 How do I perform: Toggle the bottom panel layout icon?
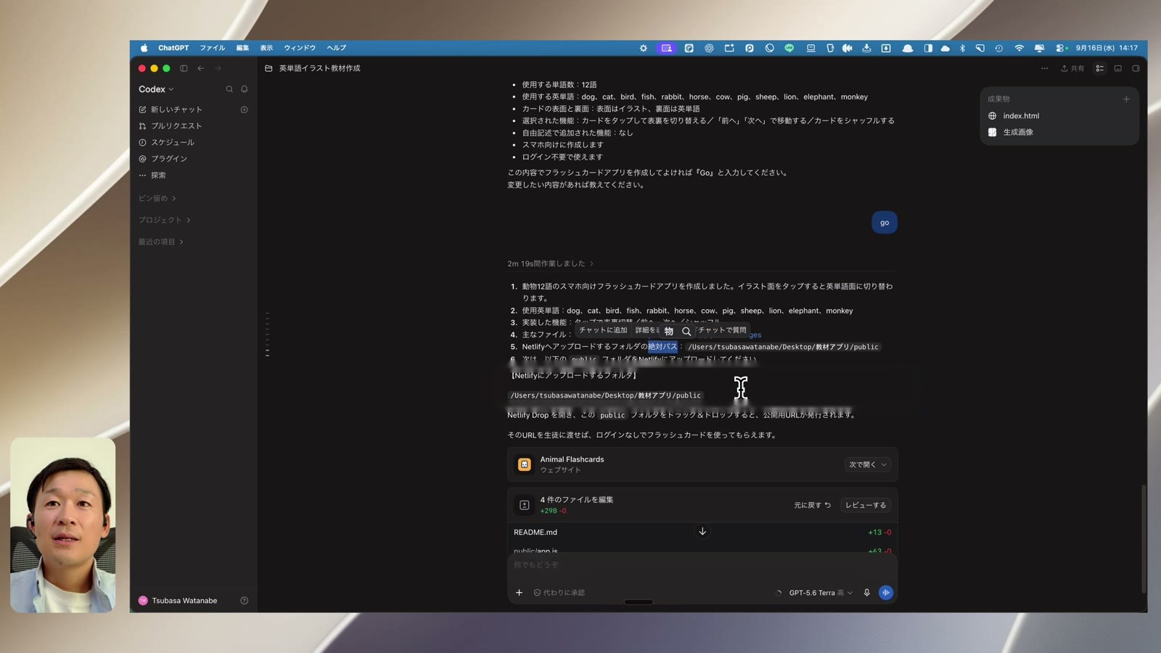[x=1118, y=68]
